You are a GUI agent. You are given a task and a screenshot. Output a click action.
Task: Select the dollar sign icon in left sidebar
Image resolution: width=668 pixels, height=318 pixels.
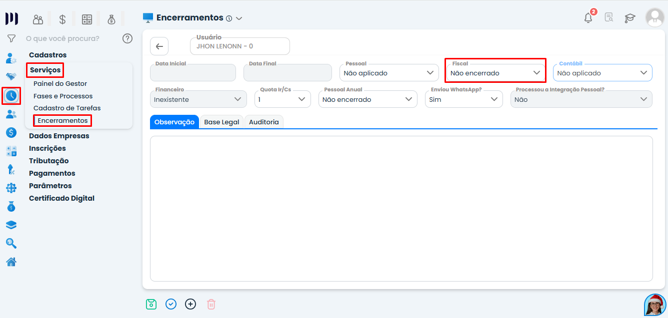(11, 132)
